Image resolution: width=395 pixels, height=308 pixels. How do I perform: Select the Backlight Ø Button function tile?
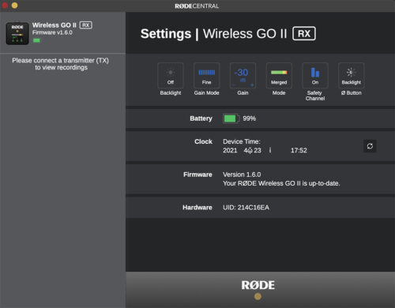point(352,76)
